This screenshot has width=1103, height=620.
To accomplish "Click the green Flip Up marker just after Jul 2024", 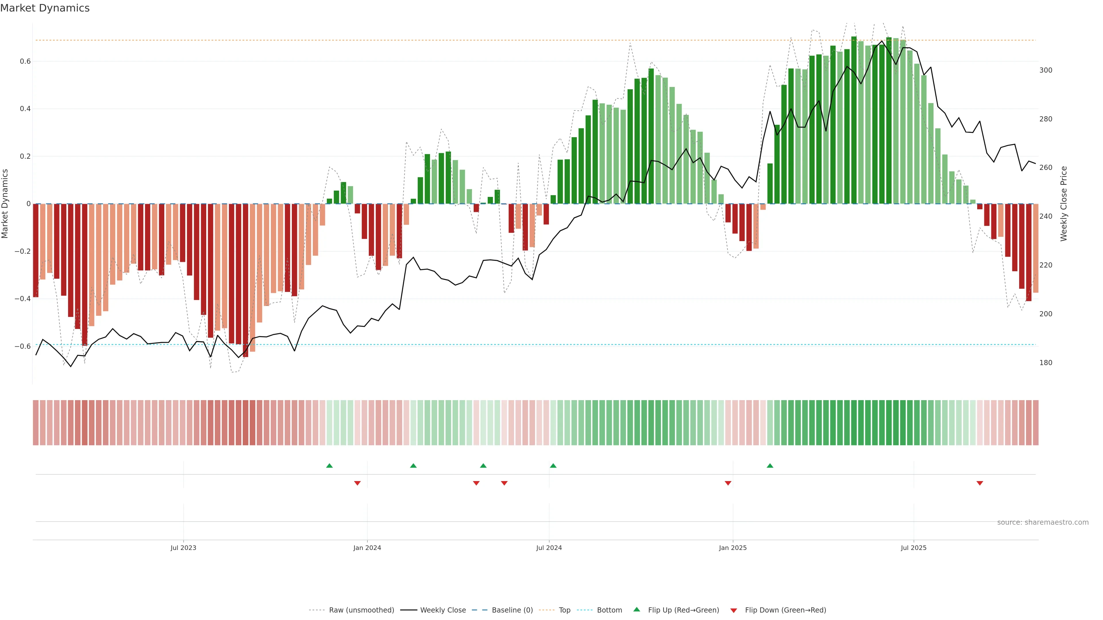I will click(x=553, y=466).
